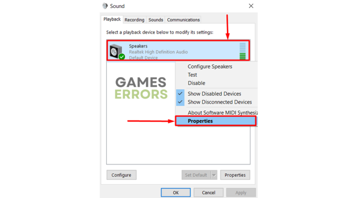Confirm with the OK button

176,192
